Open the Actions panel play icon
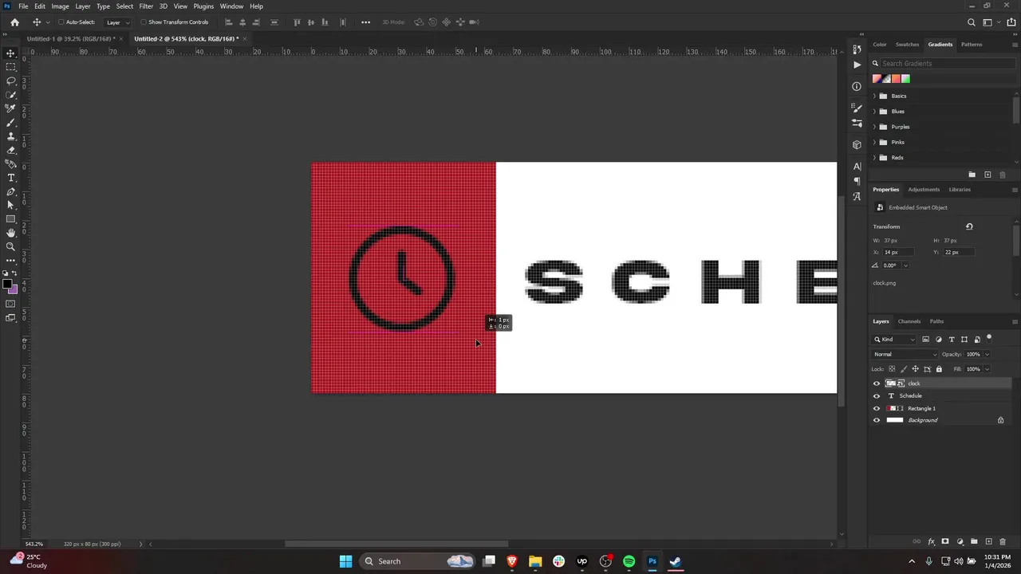 (x=857, y=65)
